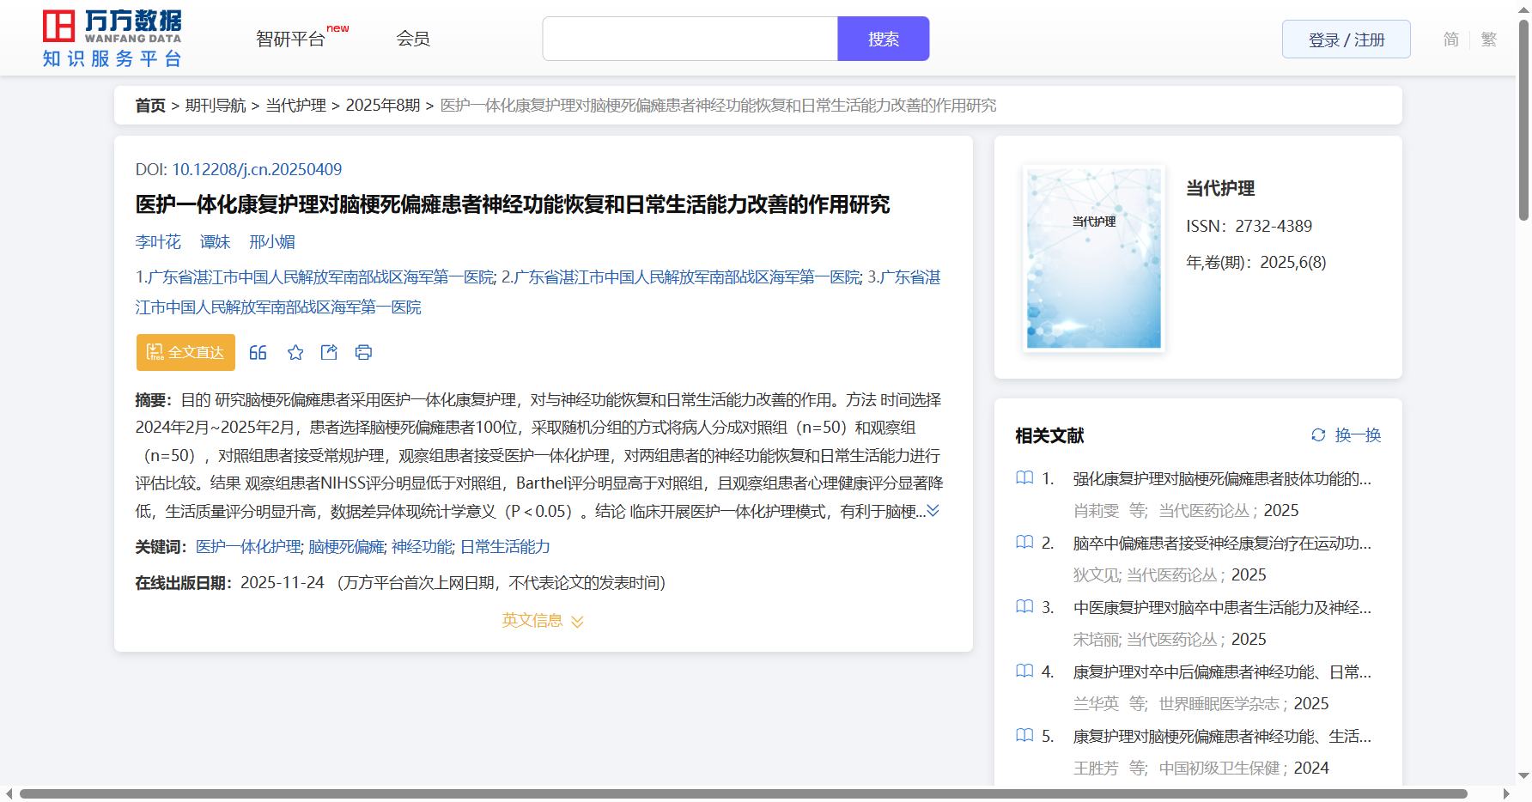This screenshot has height=802, width=1532.
Task: Open the 智研平台 menu item
Action: [291, 39]
